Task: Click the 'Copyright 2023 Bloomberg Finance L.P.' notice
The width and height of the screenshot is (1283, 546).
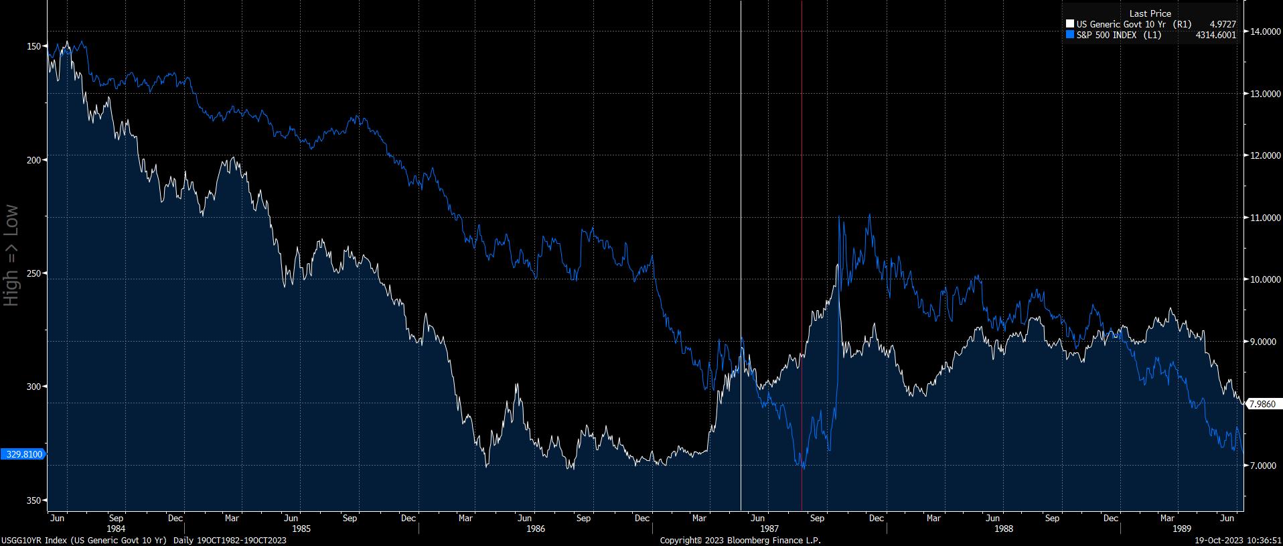Action: (740, 541)
